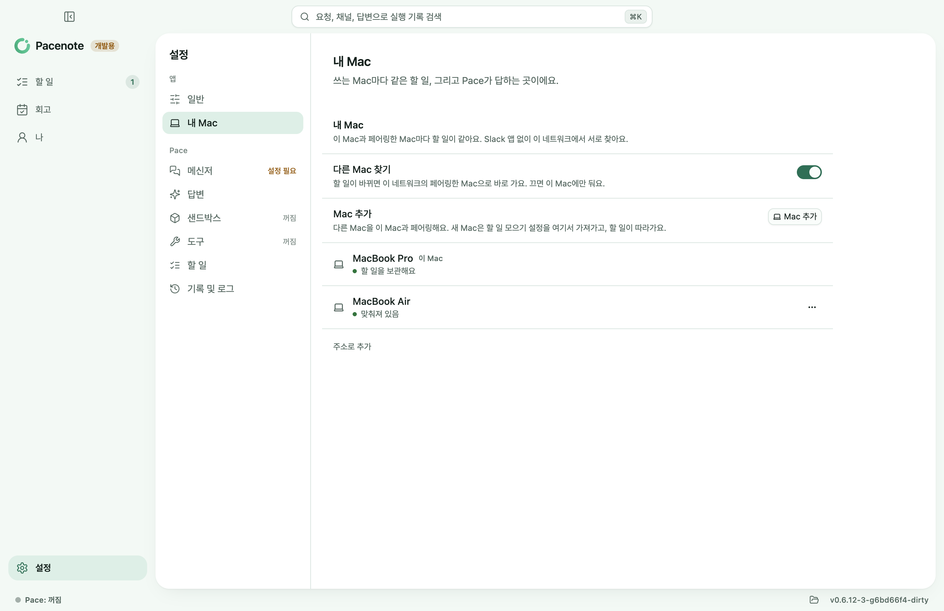The width and height of the screenshot is (944, 611).
Task: Click the MacBook Pro laptop icon
Action: click(339, 264)
